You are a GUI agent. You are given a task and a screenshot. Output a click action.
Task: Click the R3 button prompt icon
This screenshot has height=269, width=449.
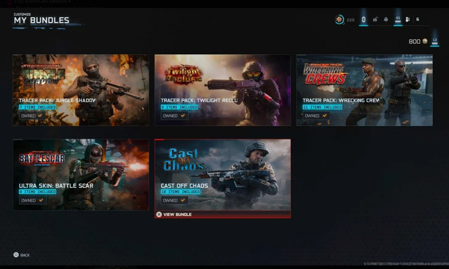[398, 19]
